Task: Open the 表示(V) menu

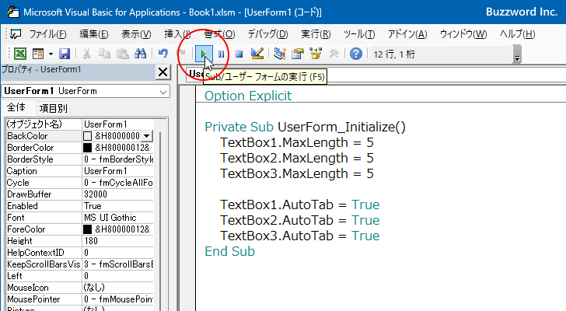Action: point(136,34)
